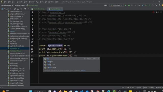Image resolution: width=163 pixels, height=92 pixels.
Task: Open Project panel gear options
Action: point(25,9)
